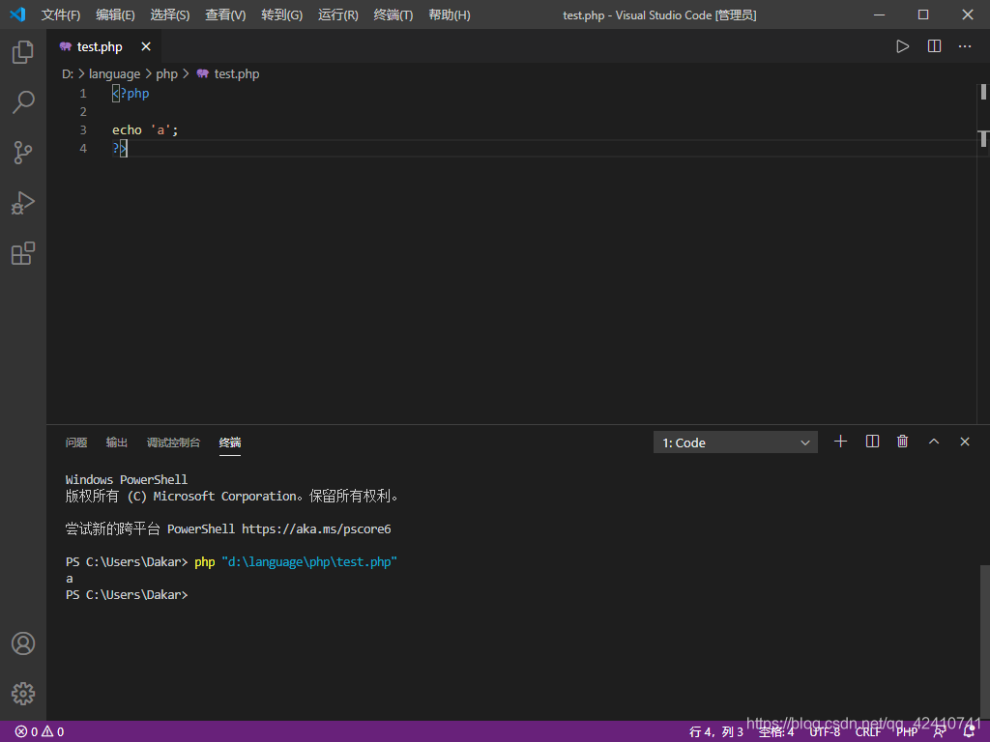Kill terminal with trash icon
990x742 pixels.
[x=903, y=442]
